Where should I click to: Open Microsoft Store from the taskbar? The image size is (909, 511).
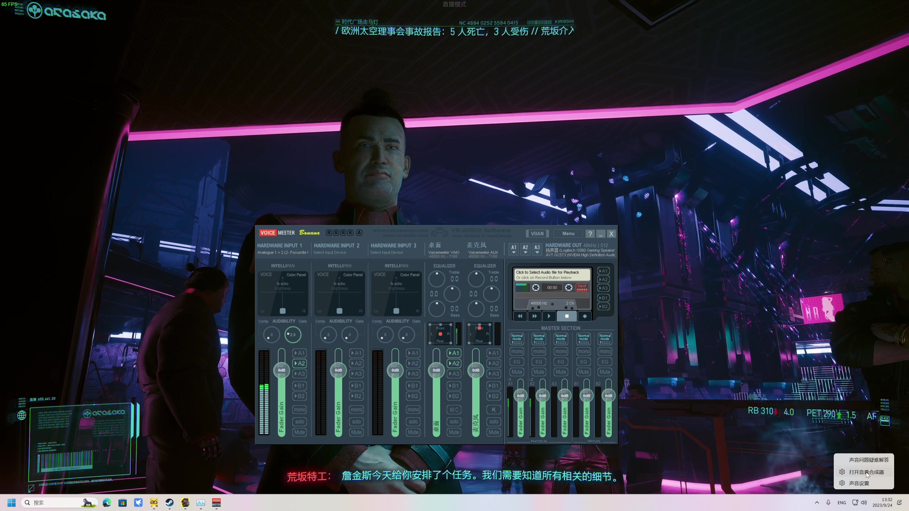(123, 502)
